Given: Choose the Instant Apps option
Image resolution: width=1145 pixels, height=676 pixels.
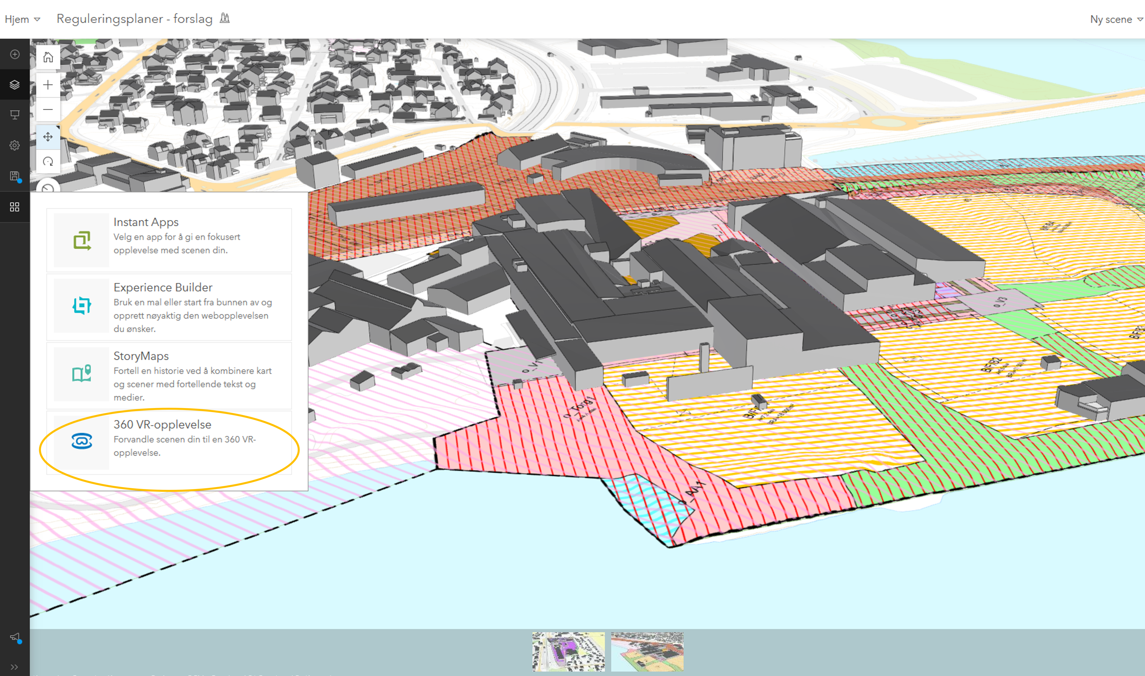Looking at the screenshot, I should point(169,240).
